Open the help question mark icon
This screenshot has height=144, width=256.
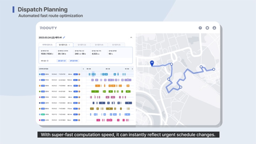coord(200,28)
